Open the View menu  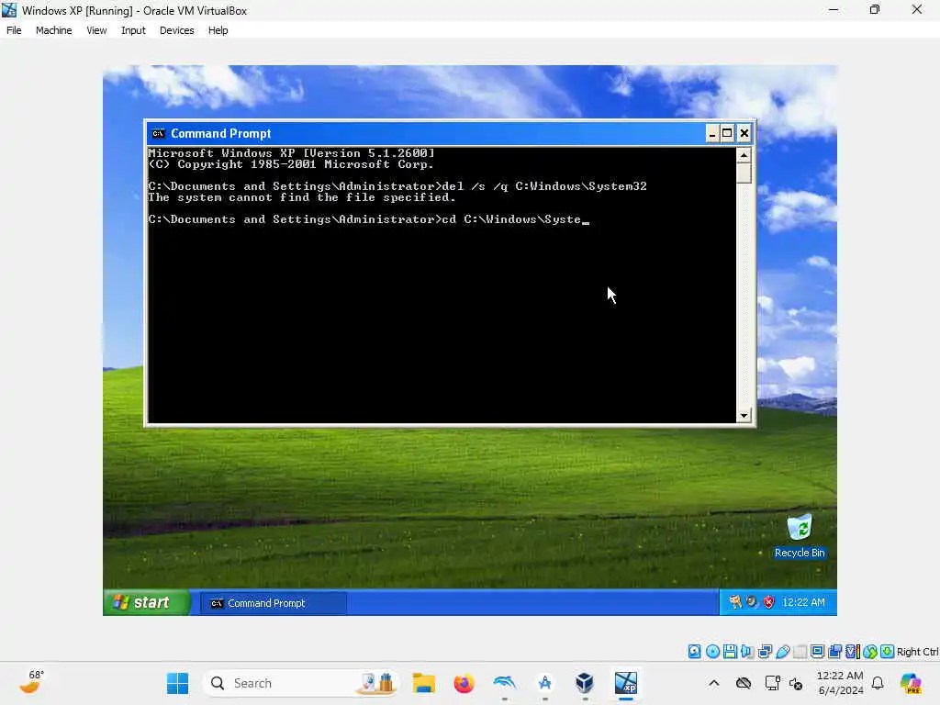click(96, 30)
